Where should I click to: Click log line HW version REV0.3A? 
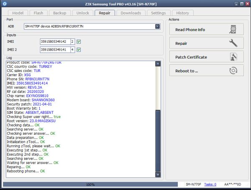pos(25,87)
